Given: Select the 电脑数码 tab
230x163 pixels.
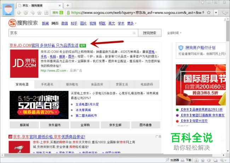Looking at the screenshot, I should click(147, 84).
